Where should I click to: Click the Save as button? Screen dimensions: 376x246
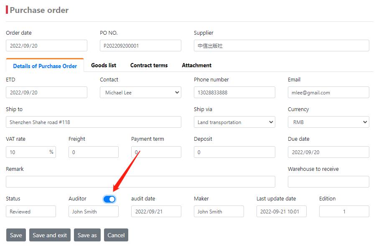[87, 235]
